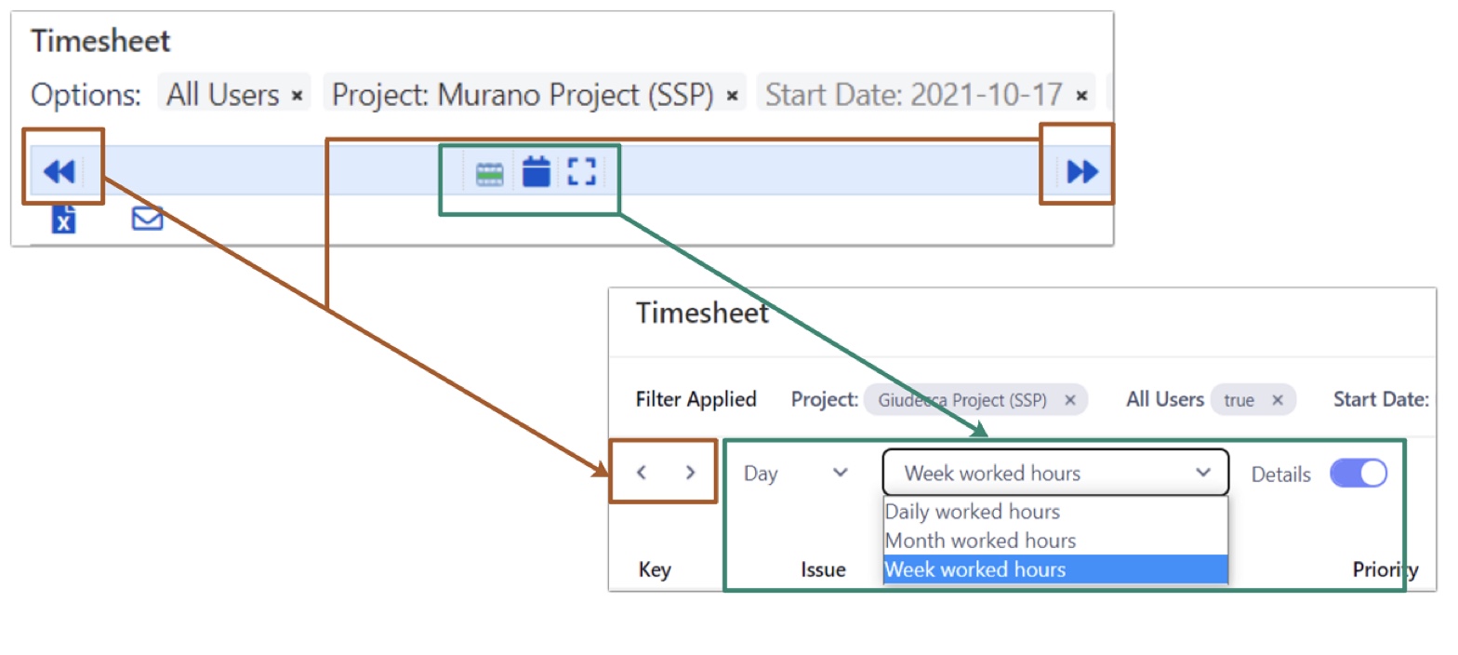Export timesheet with the Excel icon

(x=63, y=220)
